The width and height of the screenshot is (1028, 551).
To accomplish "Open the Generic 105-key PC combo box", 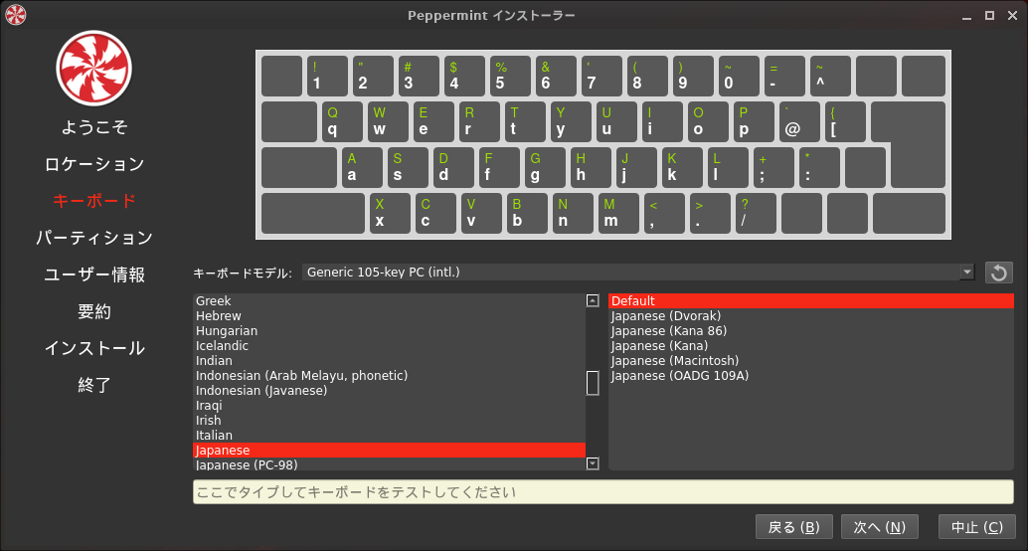I will 638,273.
